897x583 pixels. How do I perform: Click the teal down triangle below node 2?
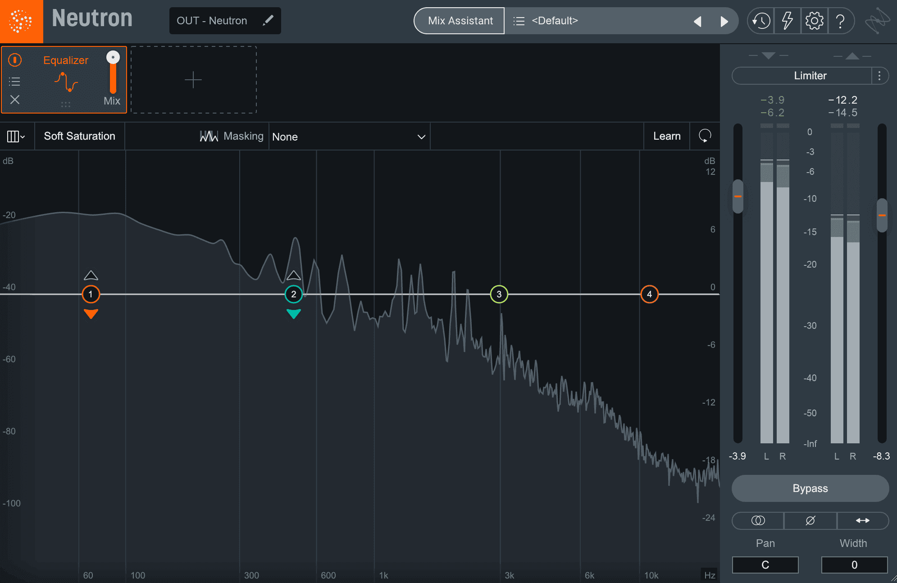click(294, 314)
